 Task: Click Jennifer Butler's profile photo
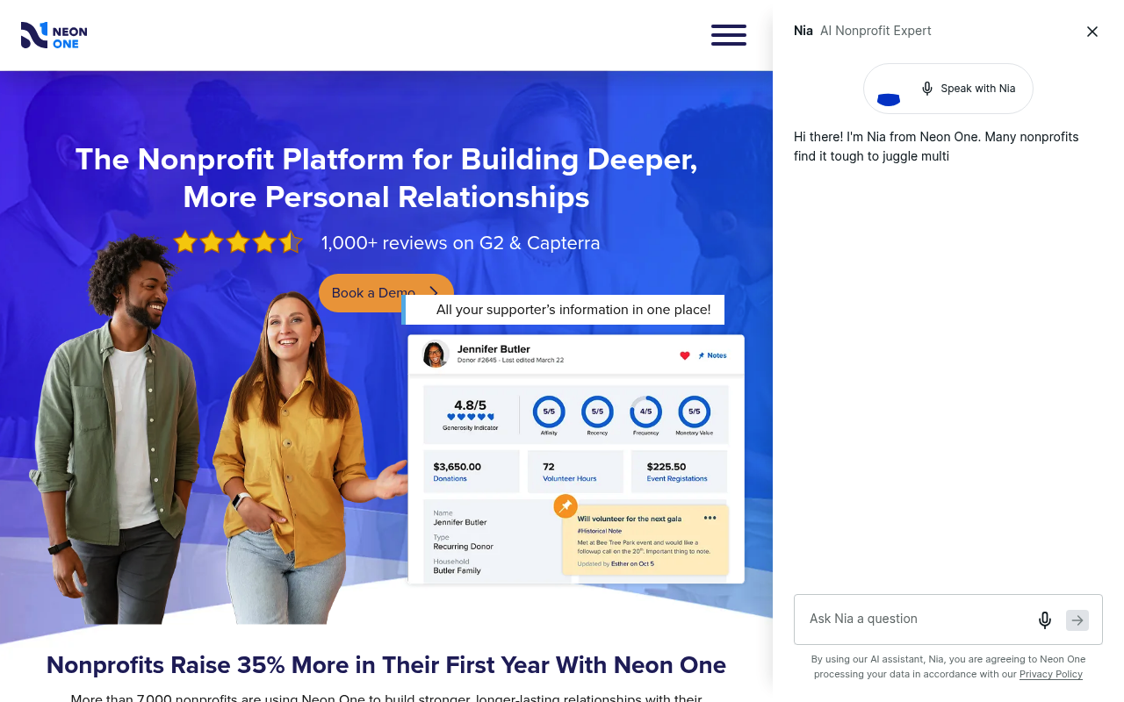(436, 355)
